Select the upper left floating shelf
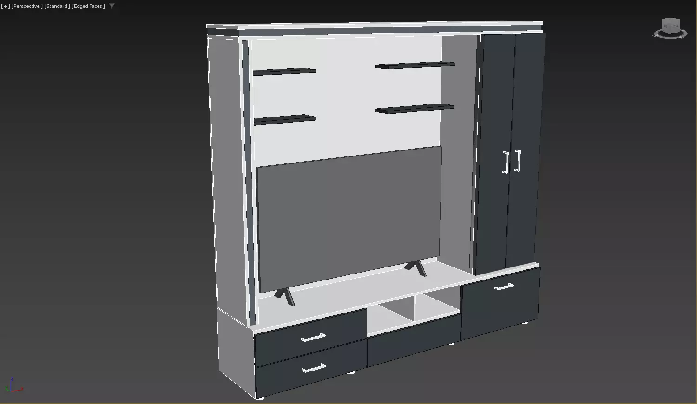The image size is (697, 404). [x=284, y=72]
